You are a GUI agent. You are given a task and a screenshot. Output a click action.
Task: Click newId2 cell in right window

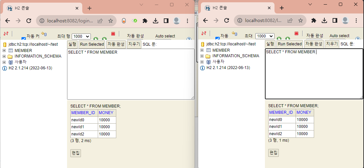point(282,134)
